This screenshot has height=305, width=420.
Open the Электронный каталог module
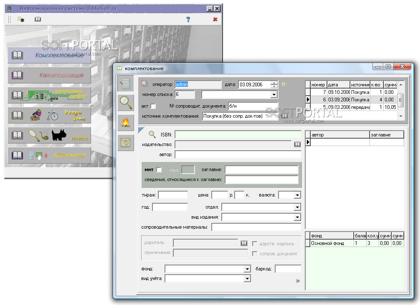49,95
